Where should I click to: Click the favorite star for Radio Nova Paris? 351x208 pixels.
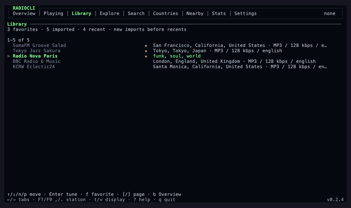point(146,56)
